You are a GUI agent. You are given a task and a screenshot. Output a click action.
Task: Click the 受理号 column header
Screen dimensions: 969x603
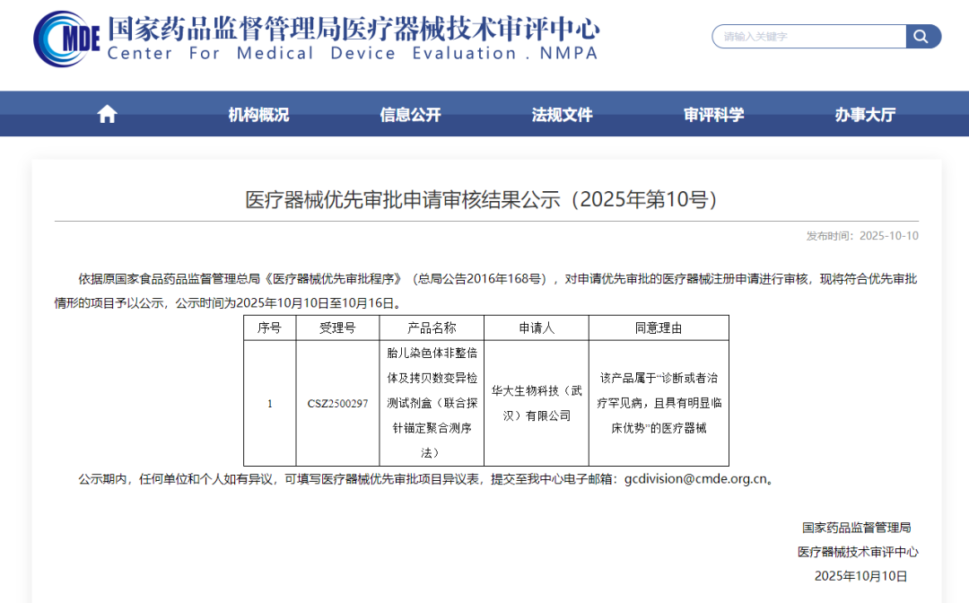(337, 327)
